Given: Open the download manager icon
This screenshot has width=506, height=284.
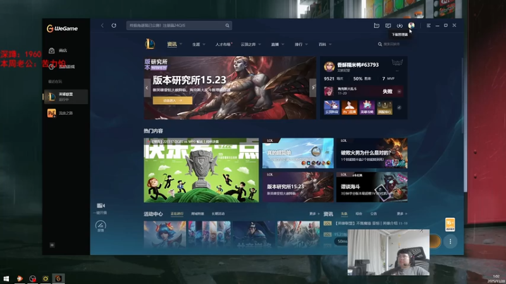Looking at the screenshot, I should (400, 25).
